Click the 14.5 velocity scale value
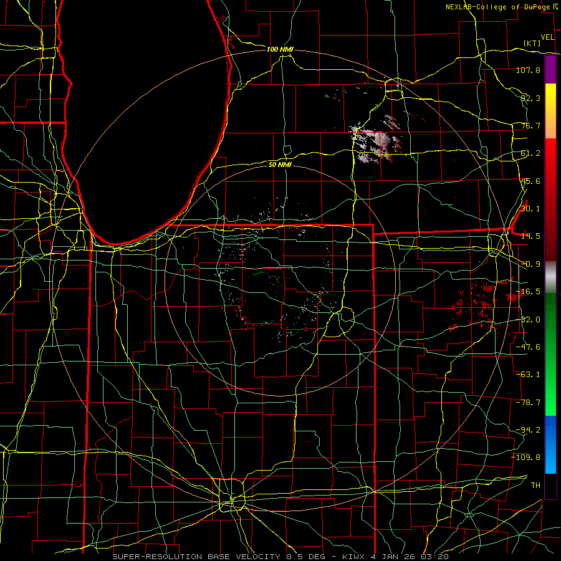Viewport: 561px width, 561px height. [x=530, y=236]
